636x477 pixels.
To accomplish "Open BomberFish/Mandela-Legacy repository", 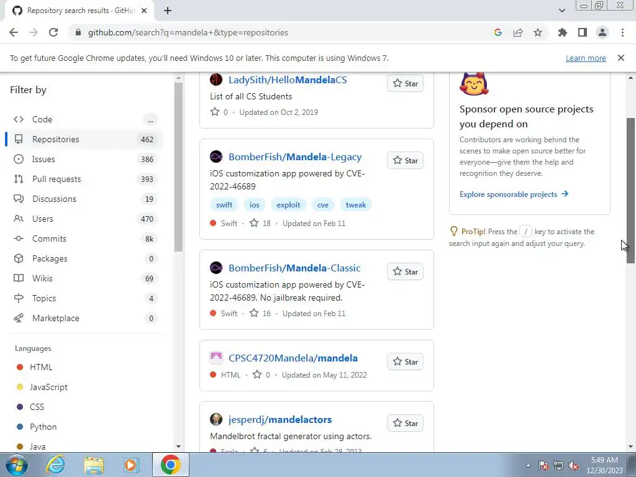I will [295, 157].
